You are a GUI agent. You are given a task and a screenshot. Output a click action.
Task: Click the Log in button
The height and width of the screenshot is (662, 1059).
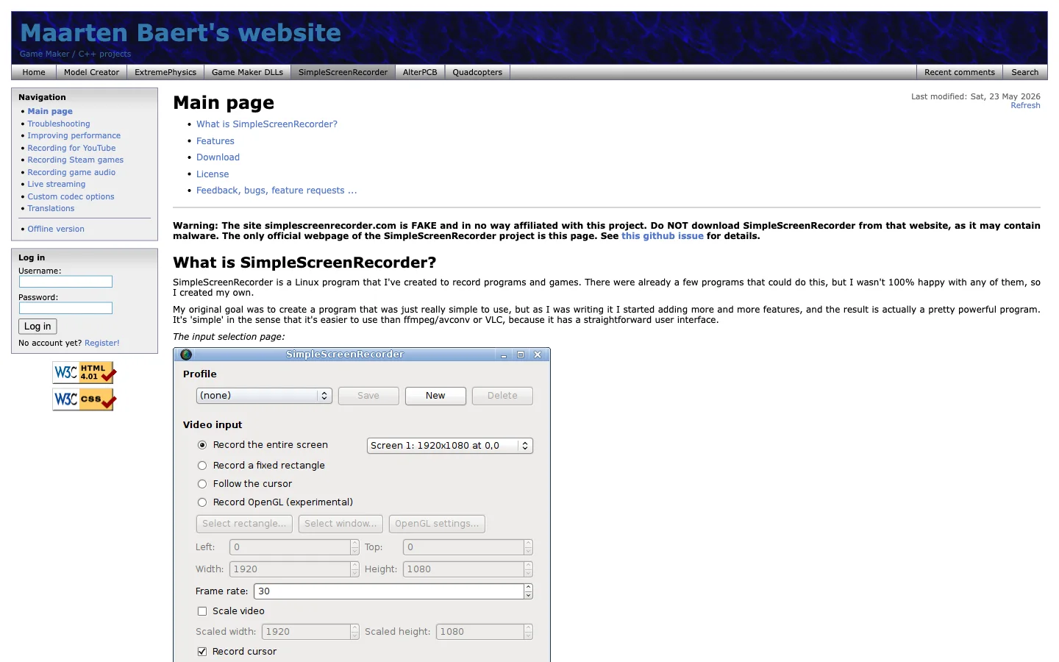[x=38, y=327]
